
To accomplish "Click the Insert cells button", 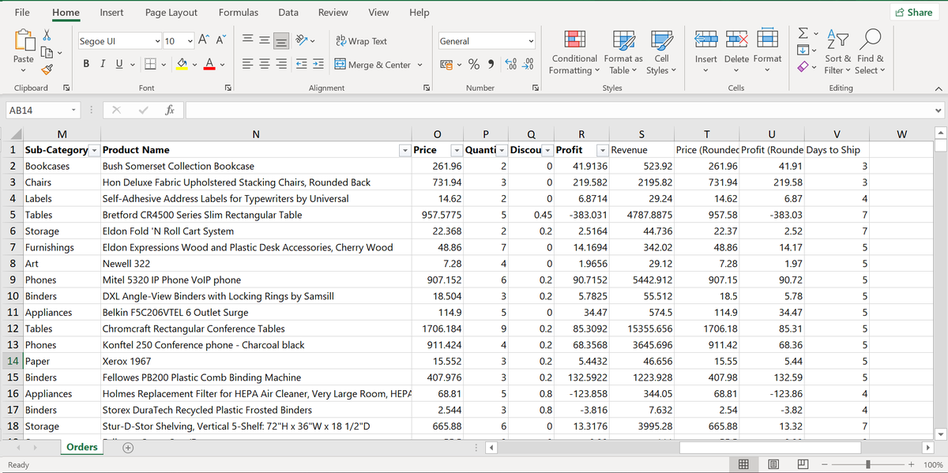I will click(x=706, y=53).
